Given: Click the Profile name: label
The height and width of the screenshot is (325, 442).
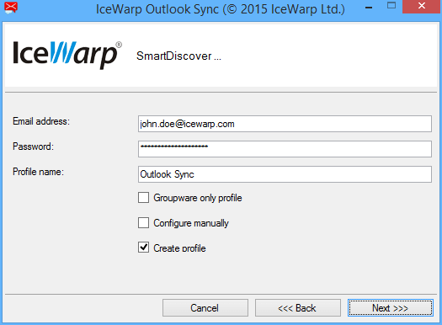Looking at the screenshot, I should point(39,172).
